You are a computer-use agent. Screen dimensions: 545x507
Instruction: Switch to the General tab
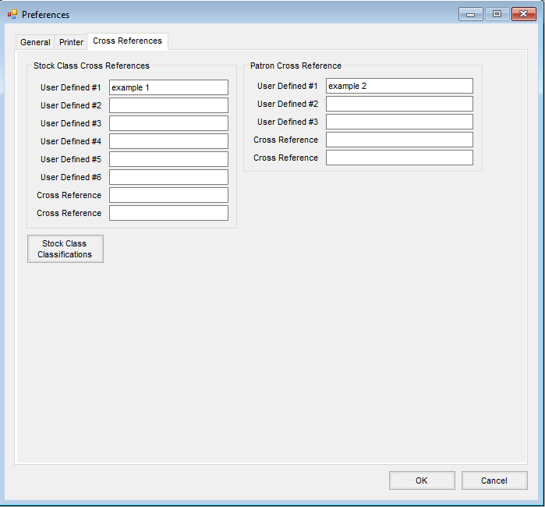pos(35,42)
